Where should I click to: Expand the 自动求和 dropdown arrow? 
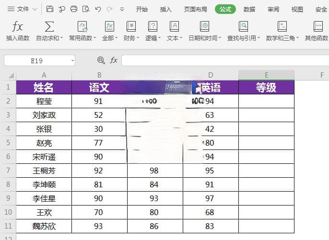[x=62, y=38]
